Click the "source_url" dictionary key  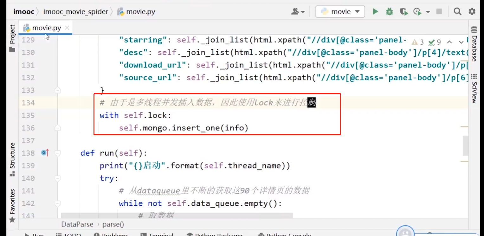[148, 78]
